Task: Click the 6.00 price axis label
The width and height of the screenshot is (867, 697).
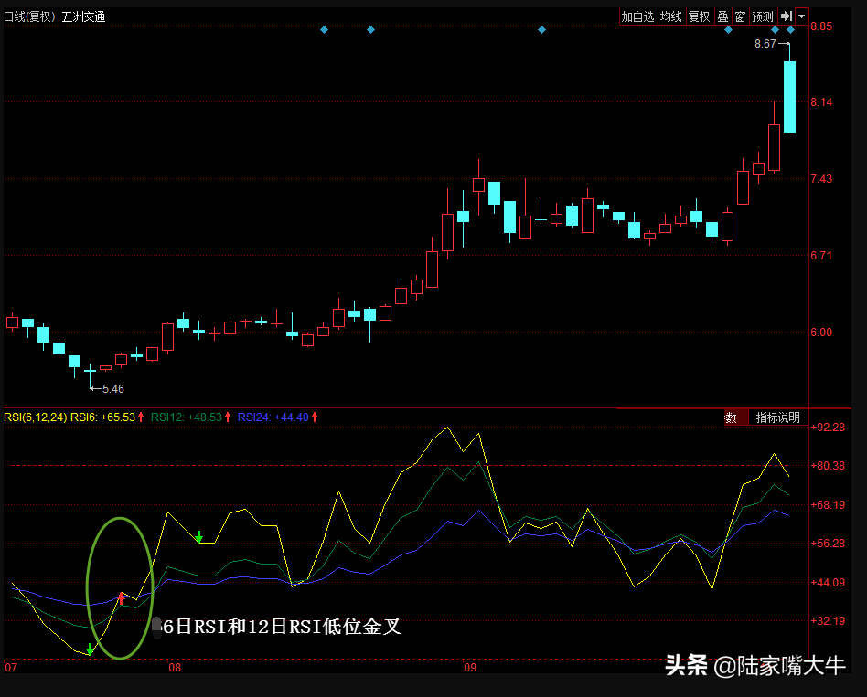Action: [x=821, y=332]
